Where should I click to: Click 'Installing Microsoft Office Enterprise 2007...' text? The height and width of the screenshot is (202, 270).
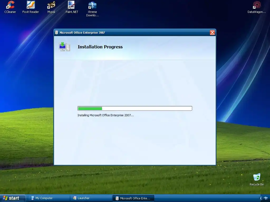tap(105, 115)
